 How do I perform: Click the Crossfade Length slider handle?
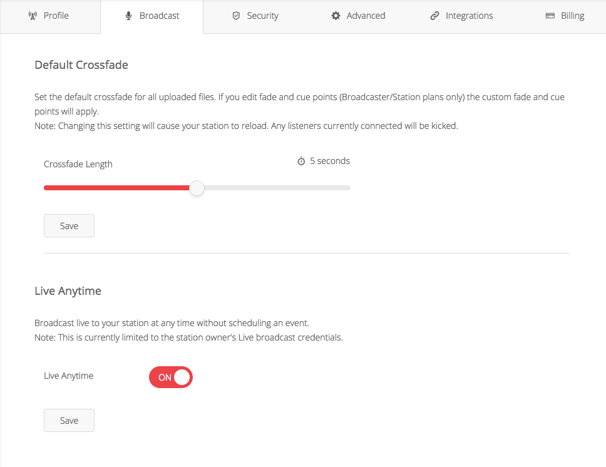[197, 188]
